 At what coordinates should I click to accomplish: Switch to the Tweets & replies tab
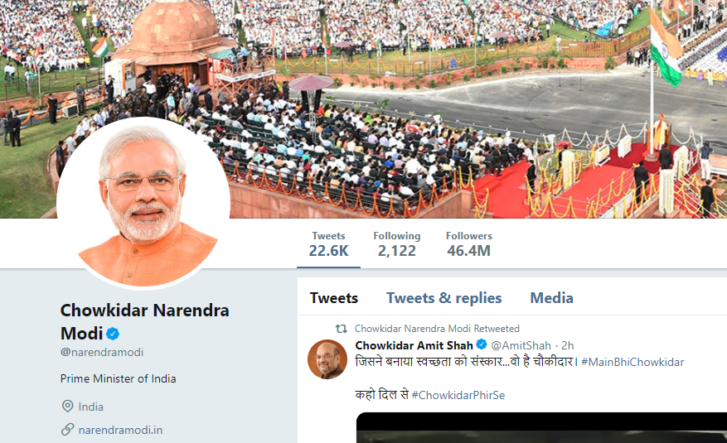point(443,297)
